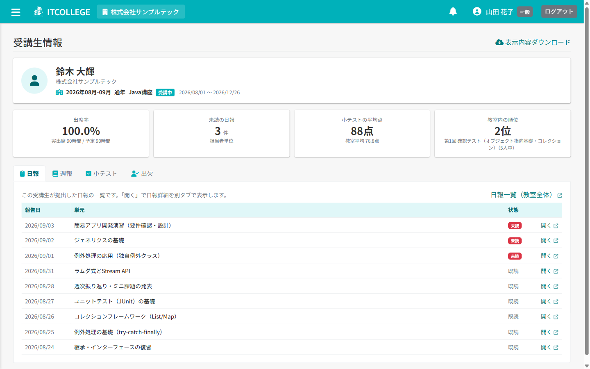Screen dimensions: 590x369
Task: Switch to the 小テスト tab
Action: click(101, 174)
